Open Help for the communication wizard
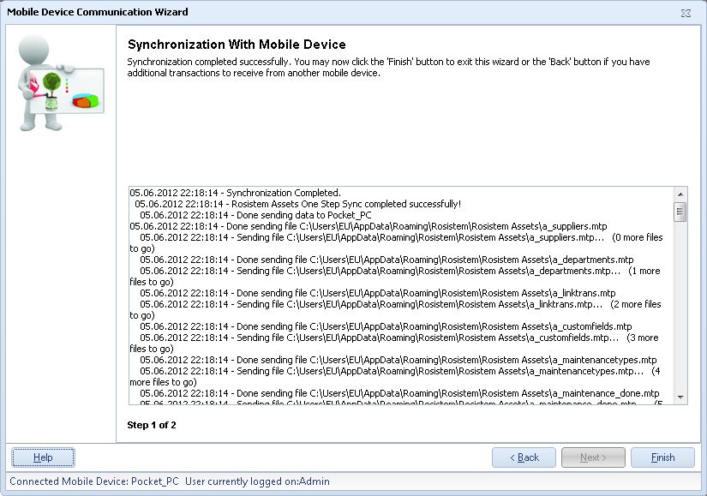Image resolution: width=707 pixels, height=496 pixels. coord(43,457)
